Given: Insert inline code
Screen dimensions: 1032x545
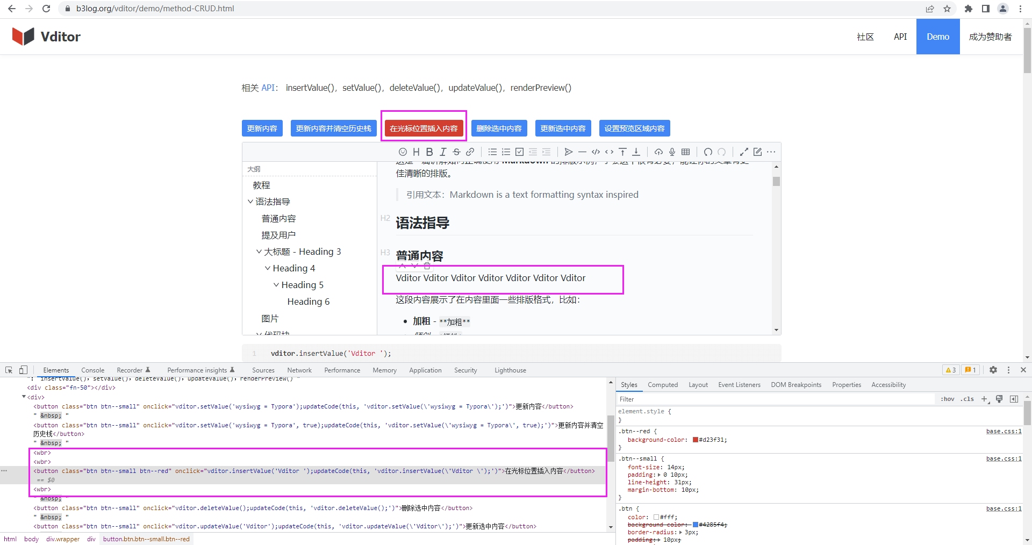Looking at the screenshot, I should [x=609, y=152].
